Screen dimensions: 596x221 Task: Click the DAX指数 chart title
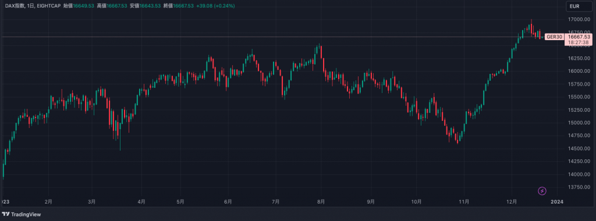[x=15, y=6]
